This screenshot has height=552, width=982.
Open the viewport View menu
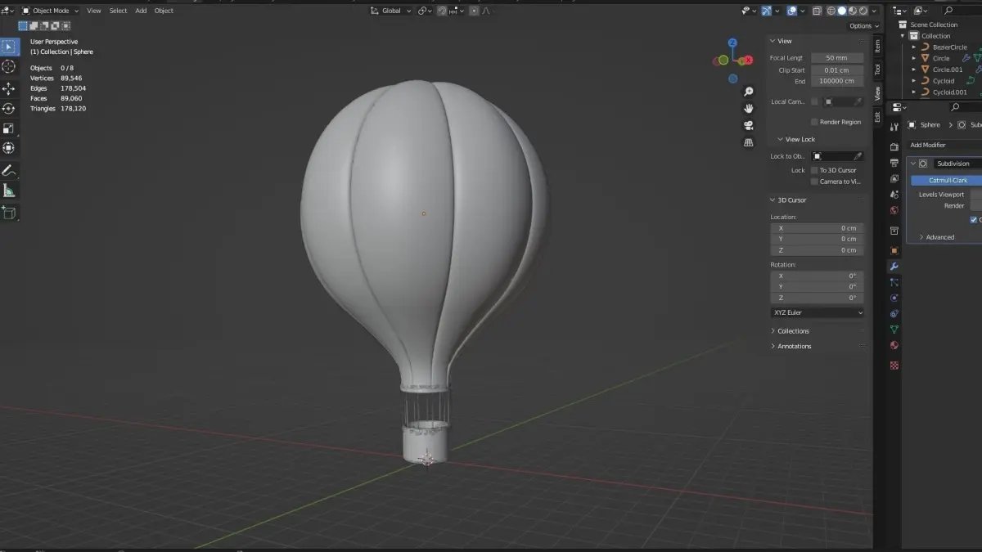click(94, 11)
